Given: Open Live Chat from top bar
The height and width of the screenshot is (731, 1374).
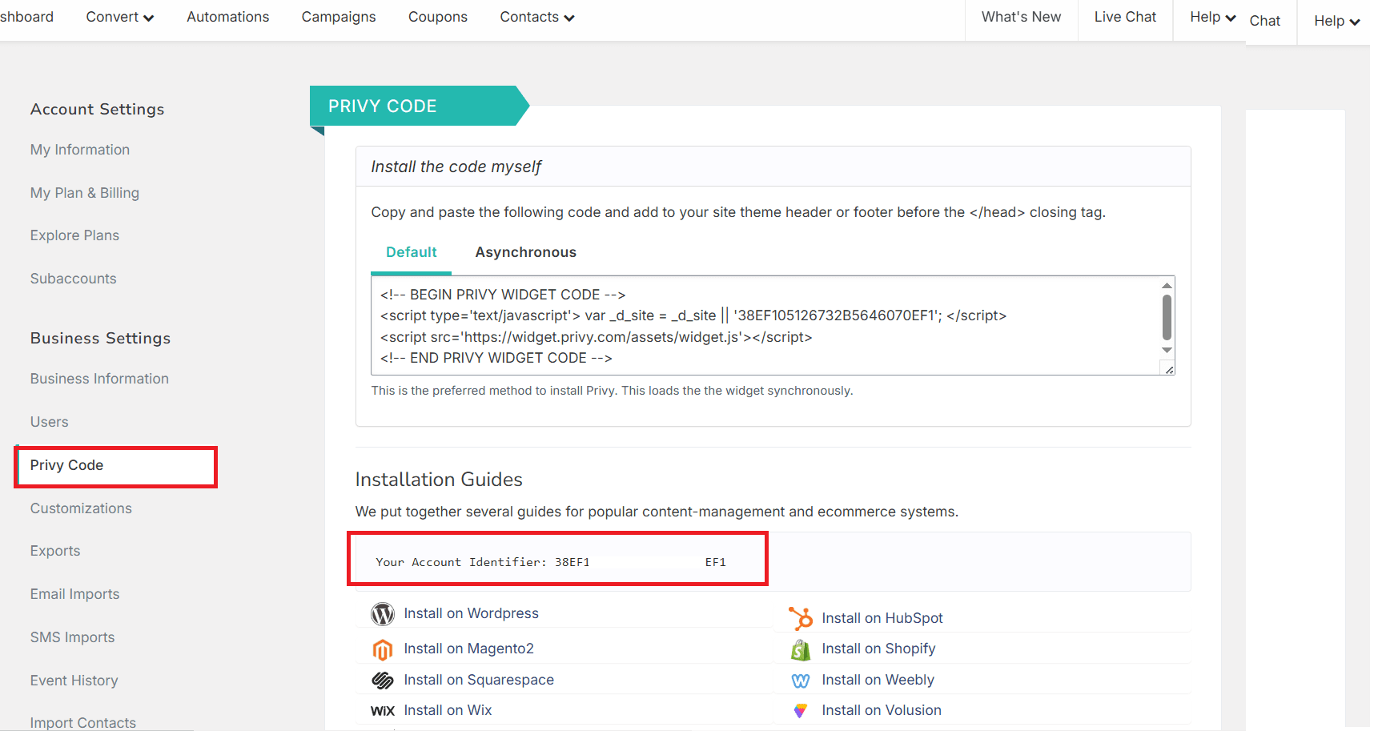Looking at the screenshot, I should click(x=1125, y=17).
